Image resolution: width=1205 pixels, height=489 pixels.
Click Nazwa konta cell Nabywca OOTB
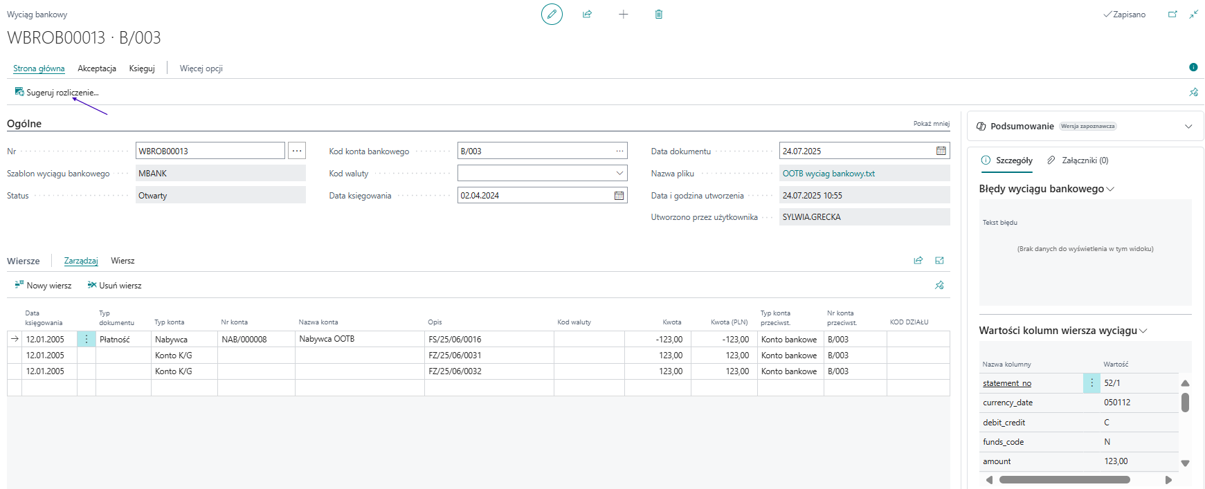(x=359, y=340)
